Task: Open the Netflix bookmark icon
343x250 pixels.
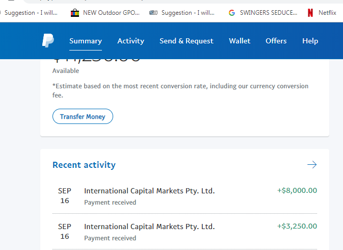Action: [x=310, y=13]
